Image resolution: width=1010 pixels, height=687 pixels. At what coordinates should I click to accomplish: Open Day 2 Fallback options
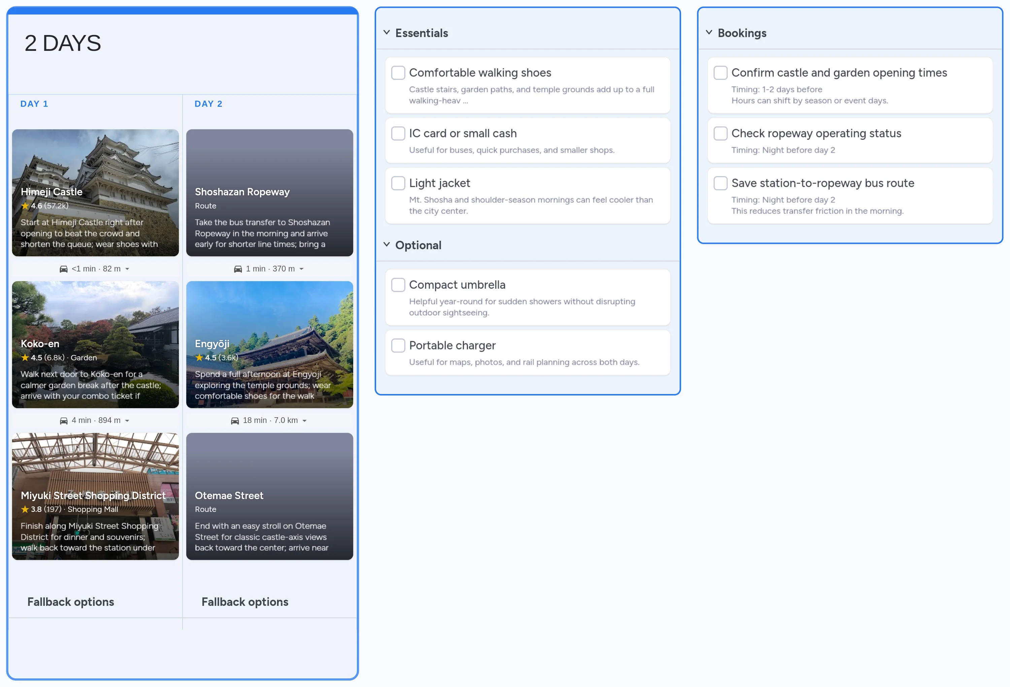245,602
